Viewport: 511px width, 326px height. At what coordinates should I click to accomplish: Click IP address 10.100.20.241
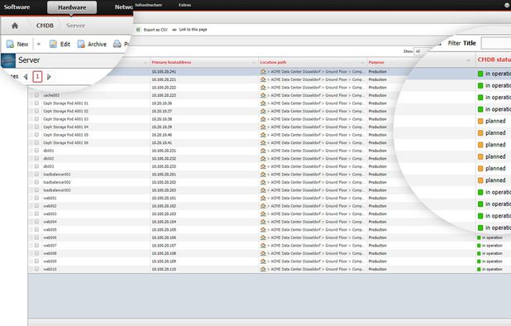pos(164,71)
